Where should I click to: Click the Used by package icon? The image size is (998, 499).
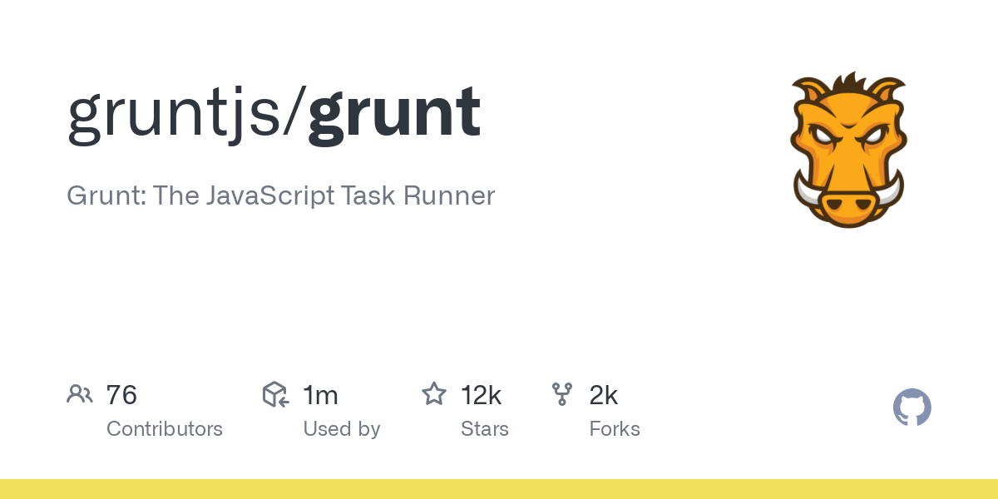[x=275, y=394]
